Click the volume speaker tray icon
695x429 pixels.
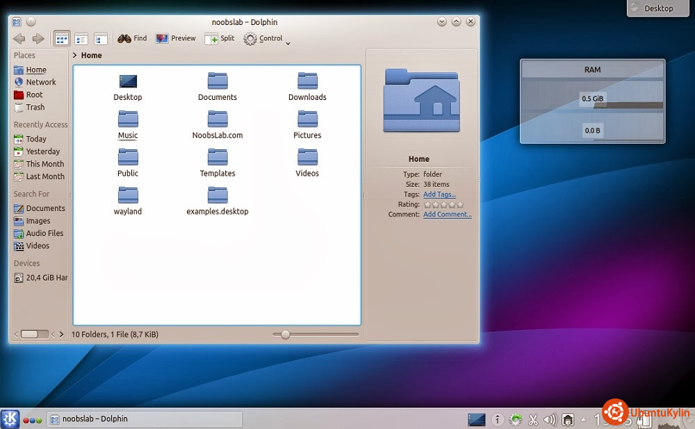click(550, 419)
